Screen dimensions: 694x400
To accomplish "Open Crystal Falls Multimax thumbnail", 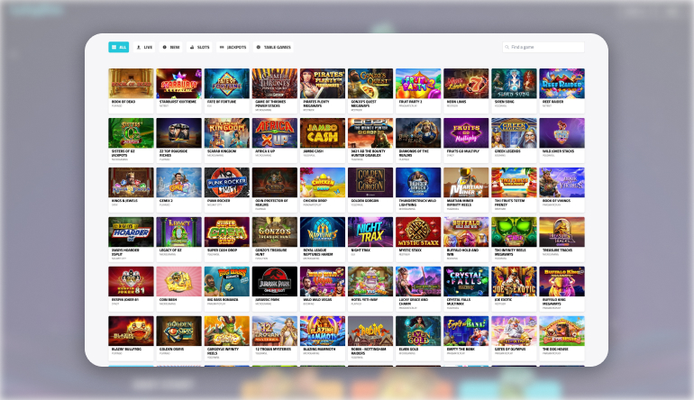I will [466, 281].
